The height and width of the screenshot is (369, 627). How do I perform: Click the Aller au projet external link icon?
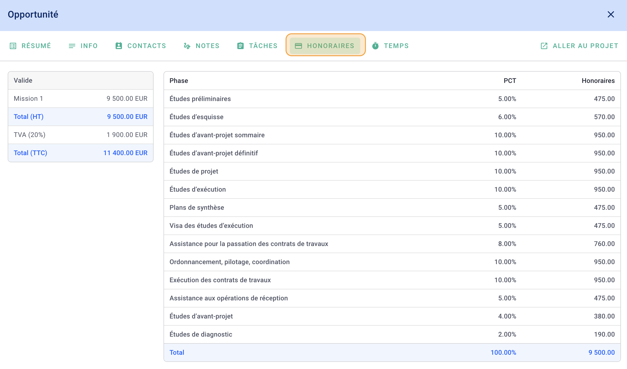[543, 46]
